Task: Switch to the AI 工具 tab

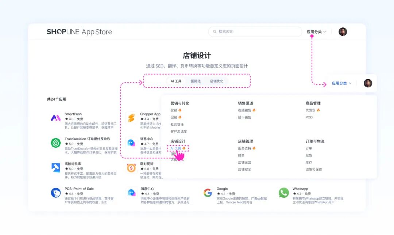Action: pos(176,81)
